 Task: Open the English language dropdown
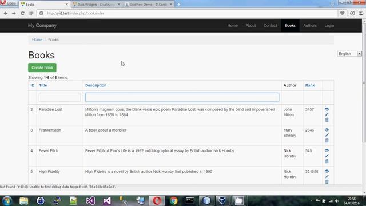pyautogui.click(x=349, y=54)
